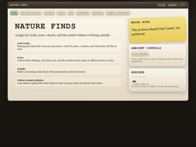
Task: Click the 'weather unknown' status text
Action: 140,84
